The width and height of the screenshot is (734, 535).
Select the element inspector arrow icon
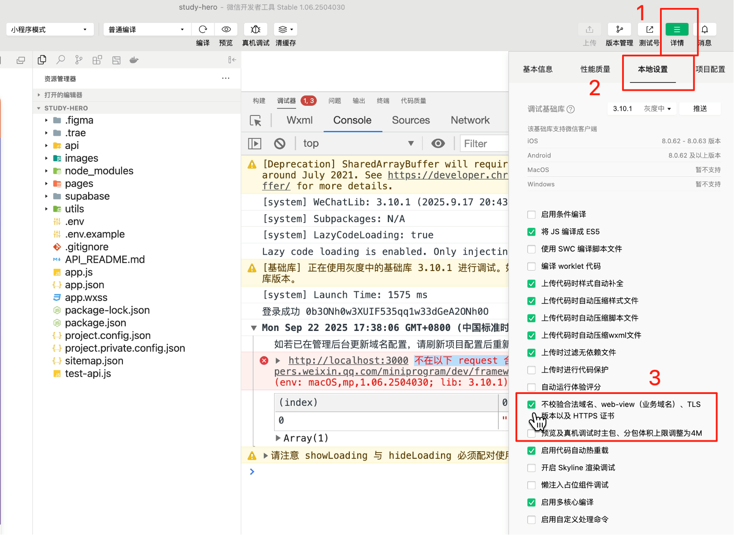pos(256,121)
